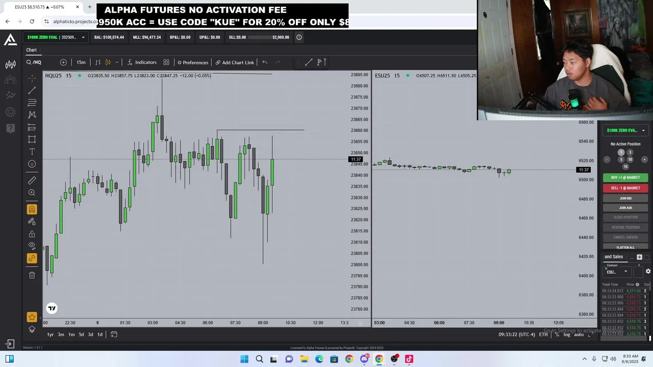This screenshot has width=653, height=367.
Task: Select the bars chart style icon
Action: [x=98, y=62]
